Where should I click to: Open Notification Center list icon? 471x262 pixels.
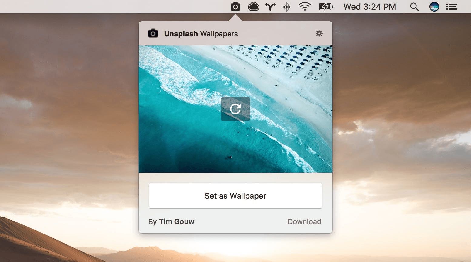[x=452, y=7]
